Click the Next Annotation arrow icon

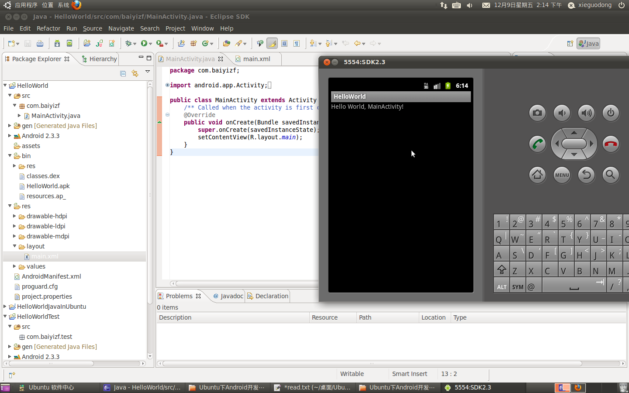pyautogui.click(x=313, y=43)
